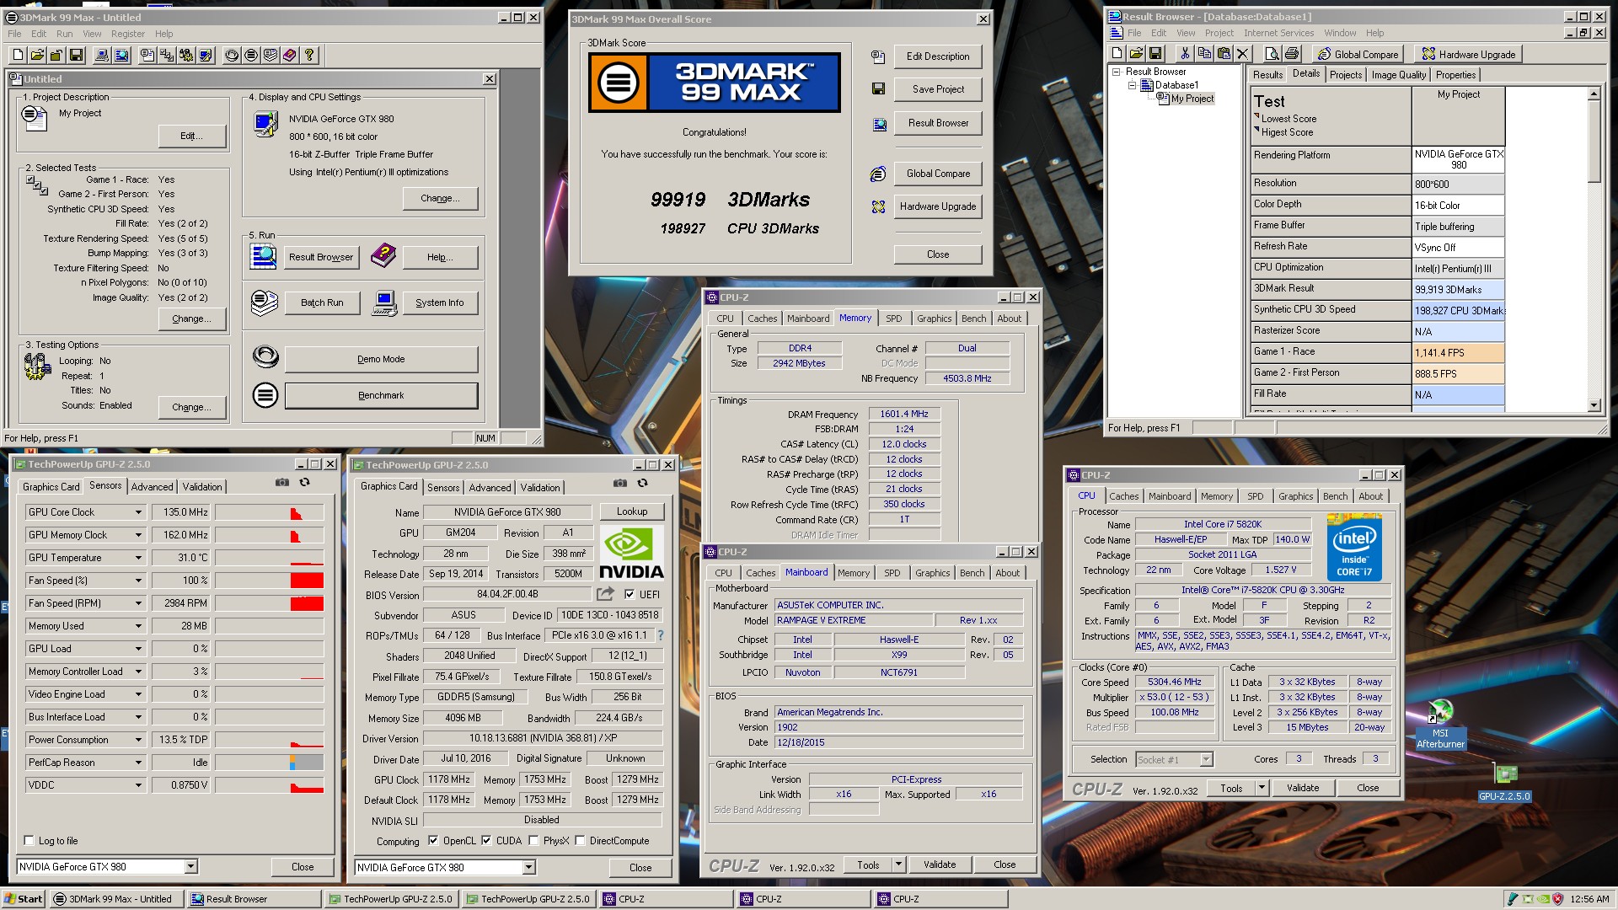Click Cut scissors icon in Result Browser toolbar

click(x=1185, y=54)
